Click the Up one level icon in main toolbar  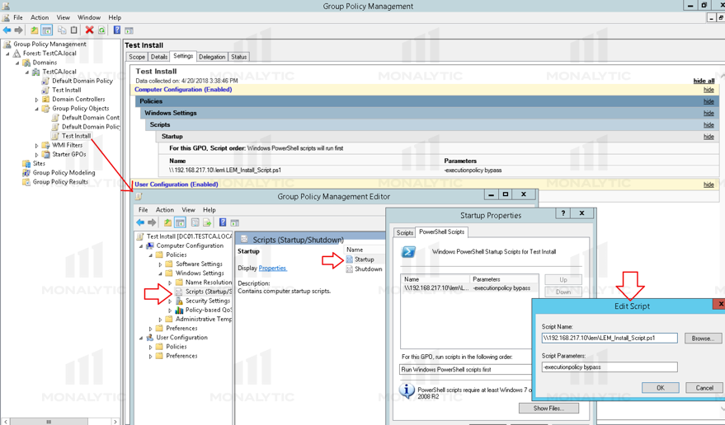(34, 30)
